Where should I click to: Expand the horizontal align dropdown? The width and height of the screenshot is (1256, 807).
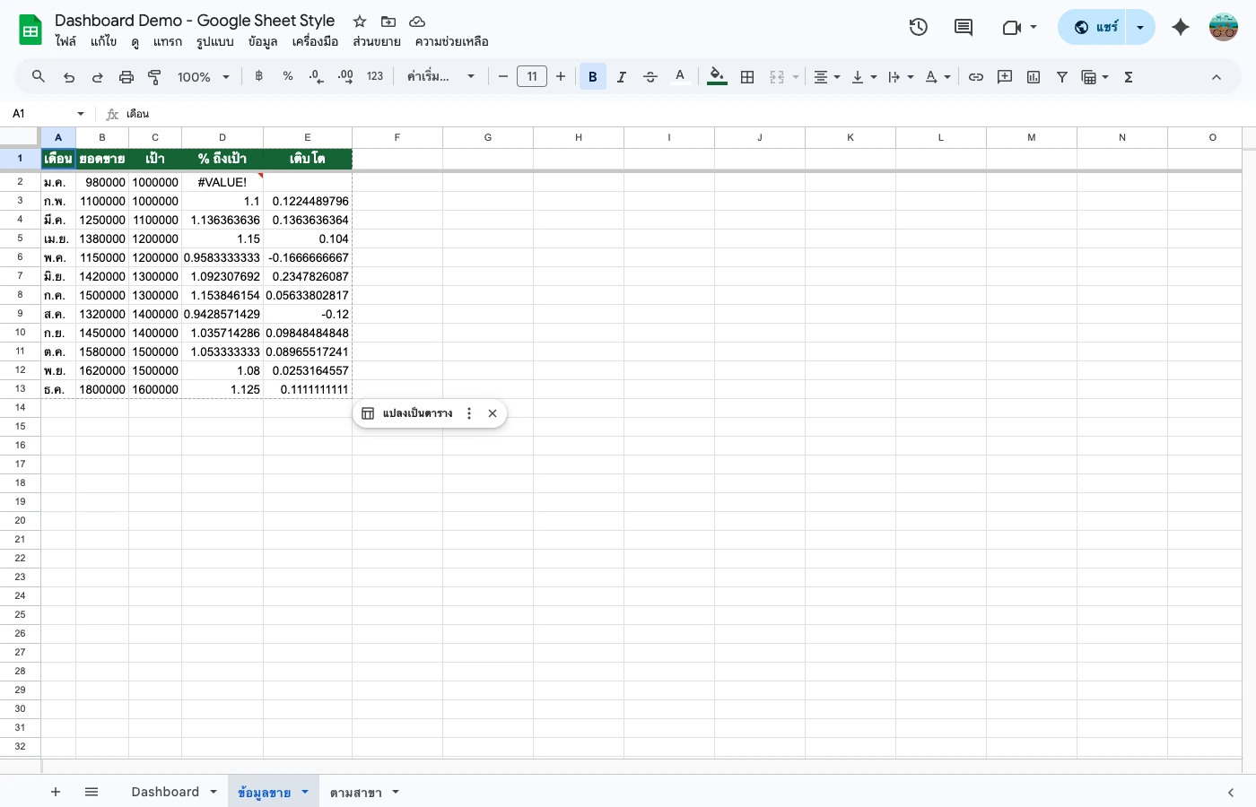(834, 76)
